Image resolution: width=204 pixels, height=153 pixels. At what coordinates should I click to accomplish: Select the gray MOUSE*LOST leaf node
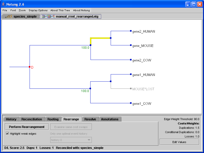pyautogui.click(x=131, y=89)
